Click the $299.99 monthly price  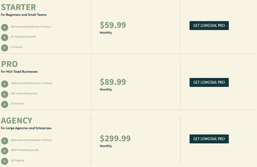point(115,138)
